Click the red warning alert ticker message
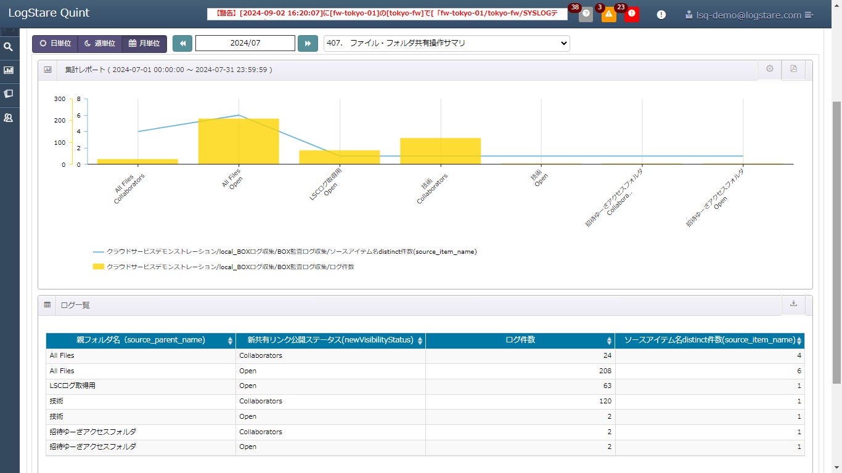842x473 pixels. [x=387, y=14]
